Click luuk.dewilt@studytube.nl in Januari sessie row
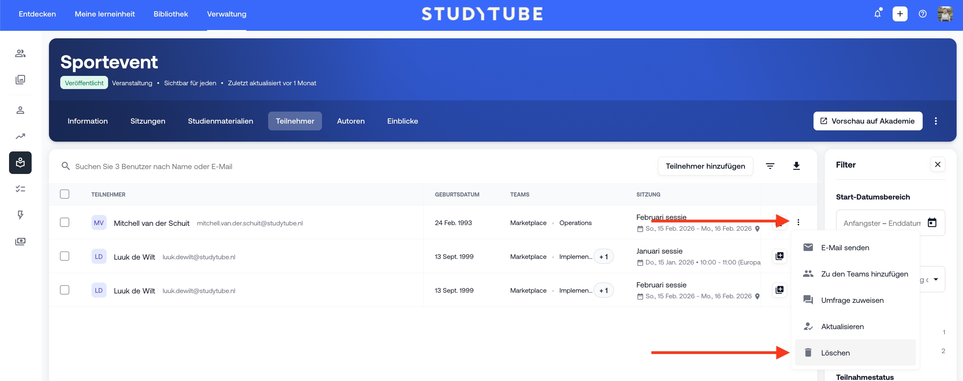 [x=199, y=257]
